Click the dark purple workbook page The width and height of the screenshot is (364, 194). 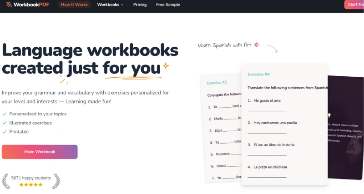(345, 127)
